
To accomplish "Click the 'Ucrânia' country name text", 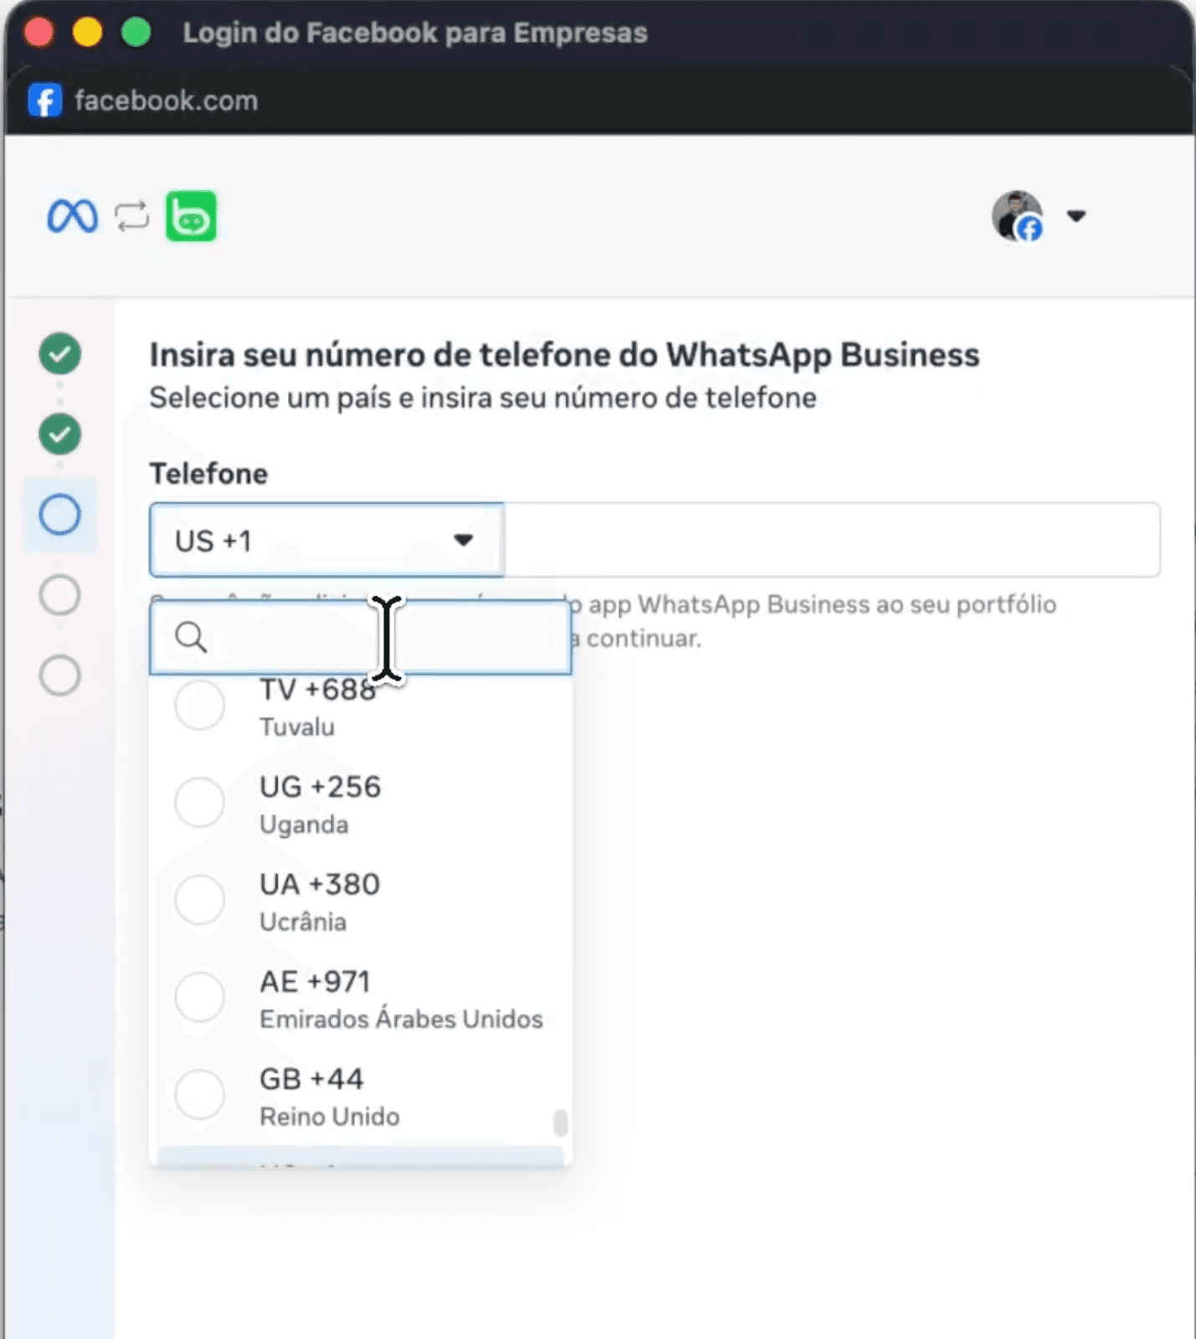I will tap(303, 922).
